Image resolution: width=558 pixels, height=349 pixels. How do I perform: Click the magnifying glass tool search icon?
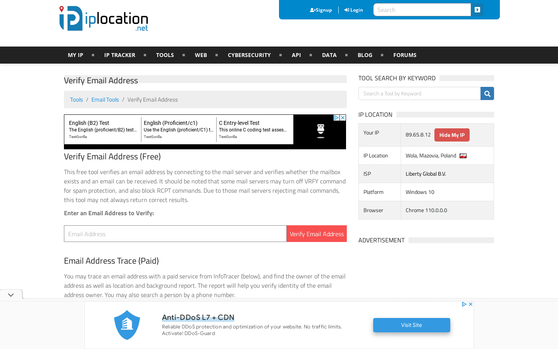tap(487, 93)
